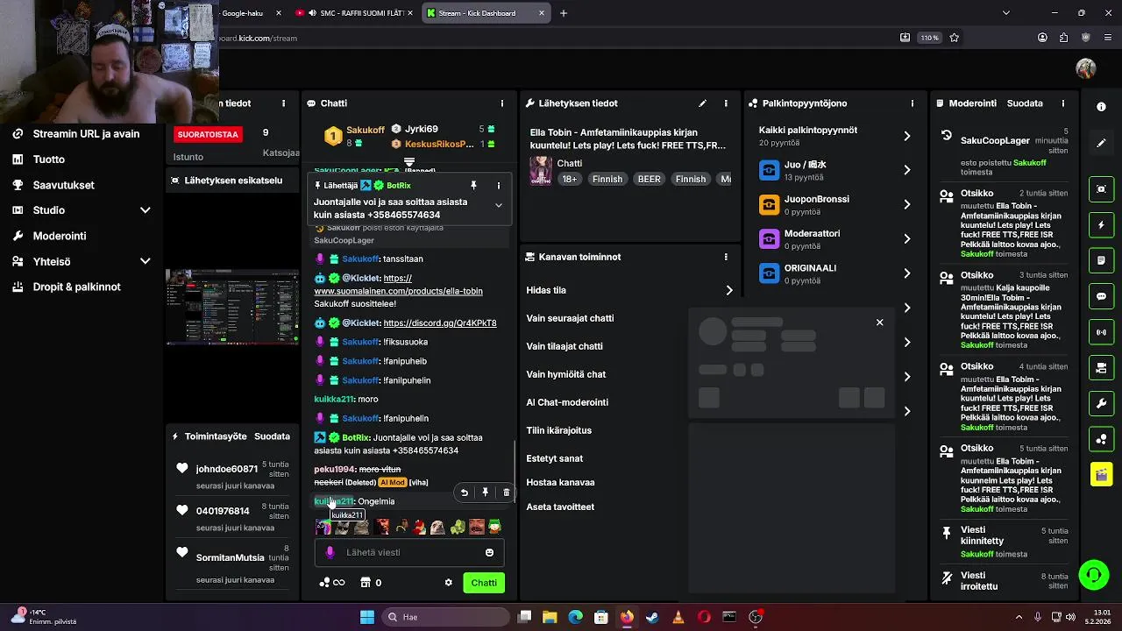Open JuoponBronssi reward requests arrow

point(906,204)
